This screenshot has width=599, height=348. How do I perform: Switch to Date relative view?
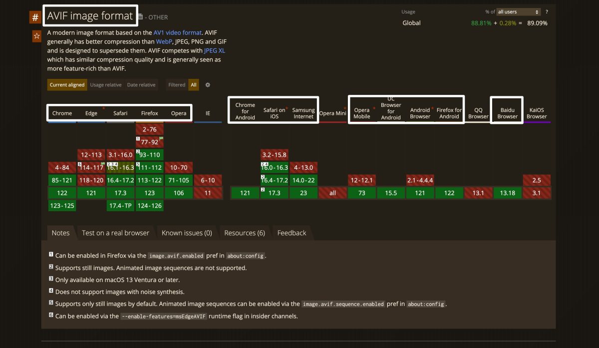click(x=141, y=85)
